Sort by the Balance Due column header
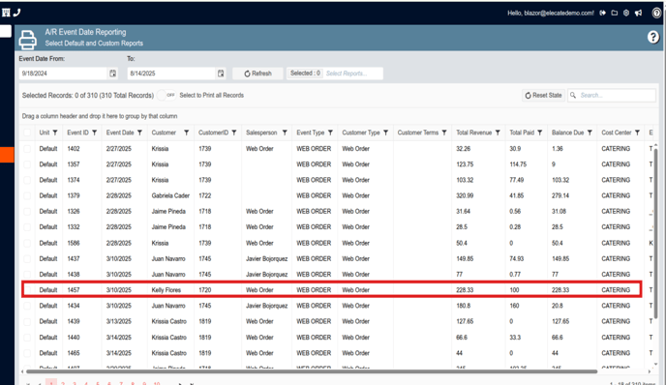666x385 pixels. click(567, 133)
